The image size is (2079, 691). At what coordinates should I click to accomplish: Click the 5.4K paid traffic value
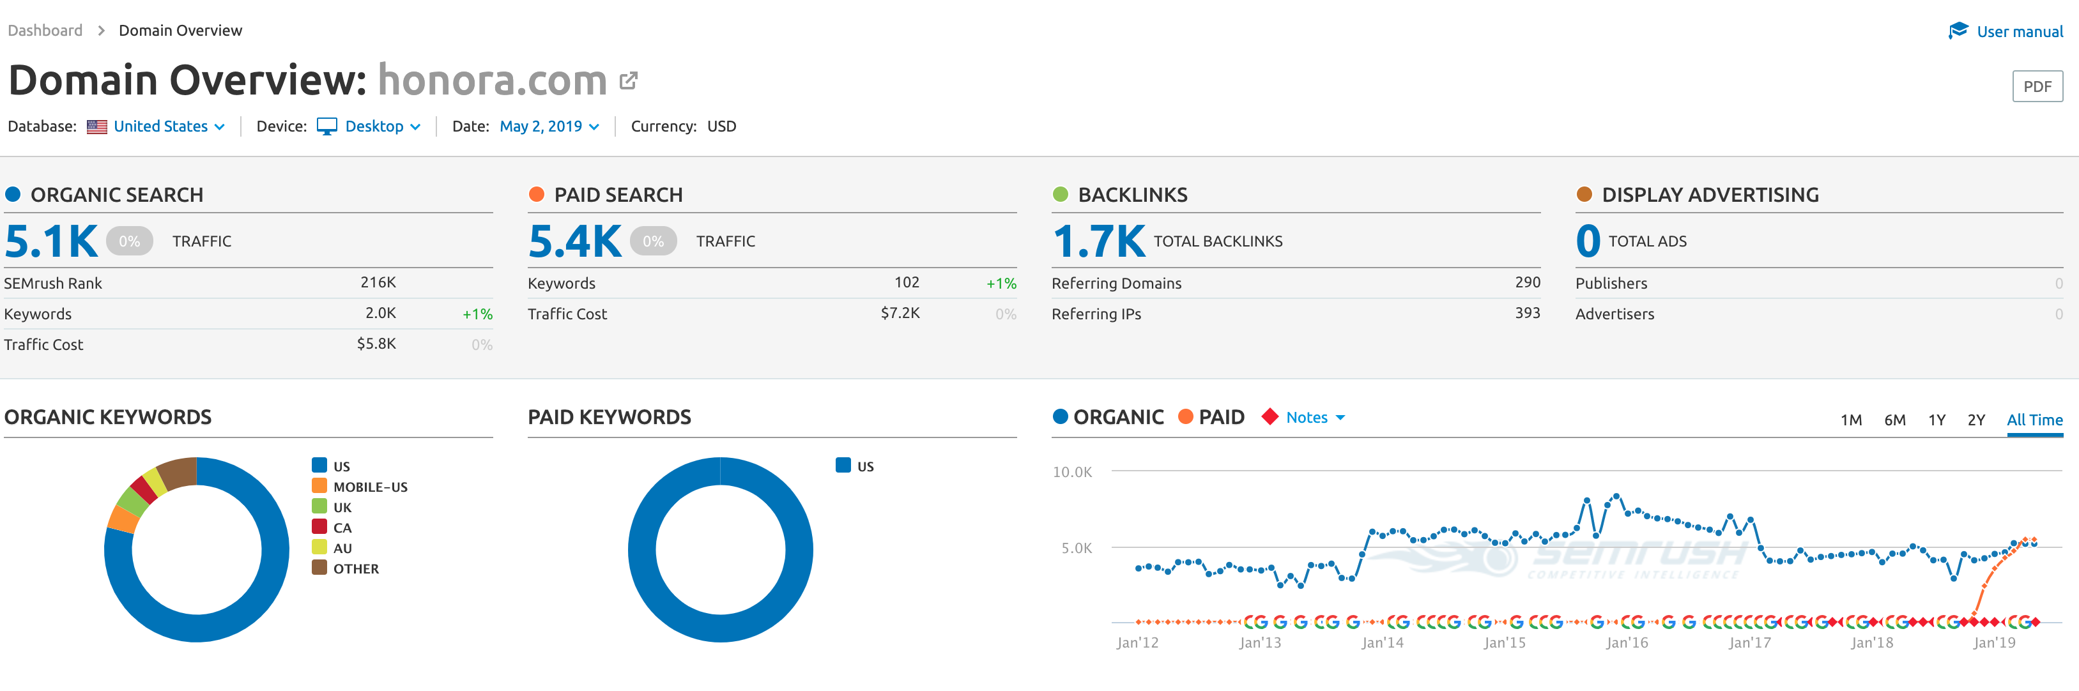click(574, 241)
